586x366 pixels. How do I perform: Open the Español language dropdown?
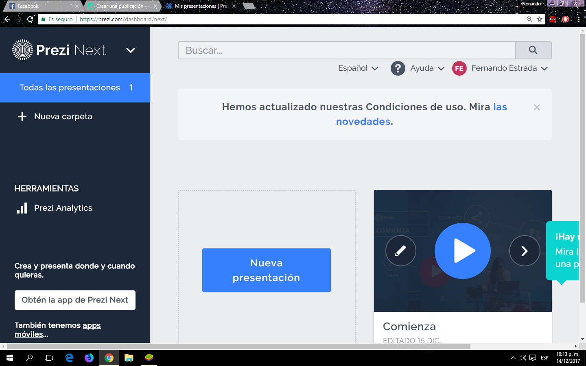tap(358, 68)
